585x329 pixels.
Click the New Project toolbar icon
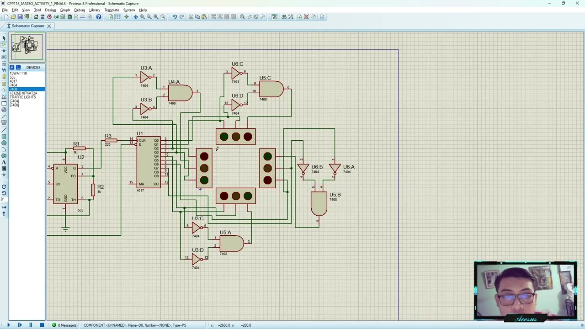6,17
